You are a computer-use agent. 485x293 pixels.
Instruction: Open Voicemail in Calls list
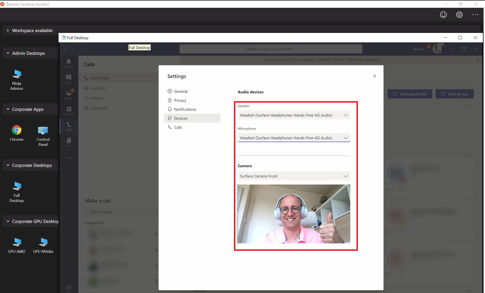[118, 108]
